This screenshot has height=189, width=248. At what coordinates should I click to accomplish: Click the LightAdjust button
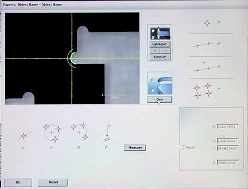click(x=160, y=44)
